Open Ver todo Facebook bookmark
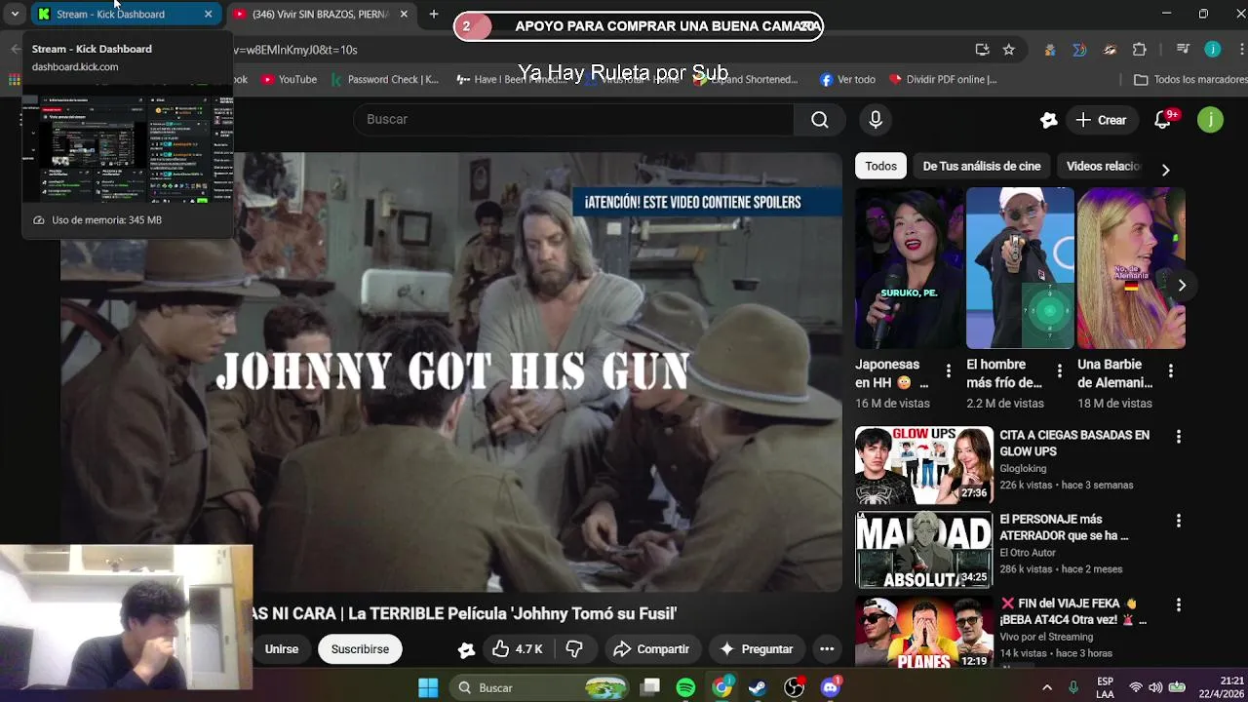 pyautogui.click(x=847, y=79)
